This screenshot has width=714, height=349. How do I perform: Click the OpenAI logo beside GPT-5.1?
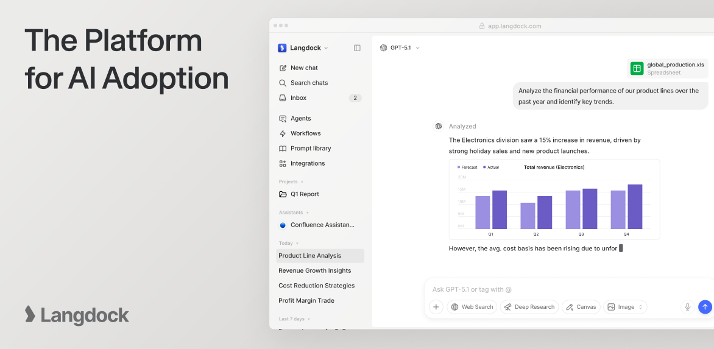(383, 48)
